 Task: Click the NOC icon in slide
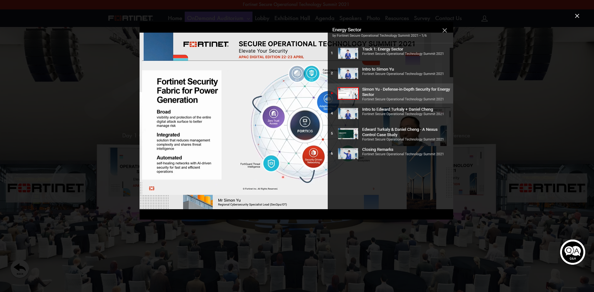(x=297, y=74)
